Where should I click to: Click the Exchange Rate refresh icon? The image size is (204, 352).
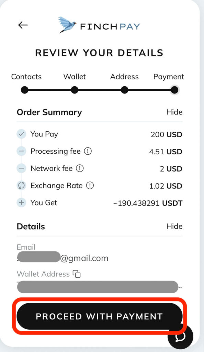pyautogui.click(x=21, y=186)
